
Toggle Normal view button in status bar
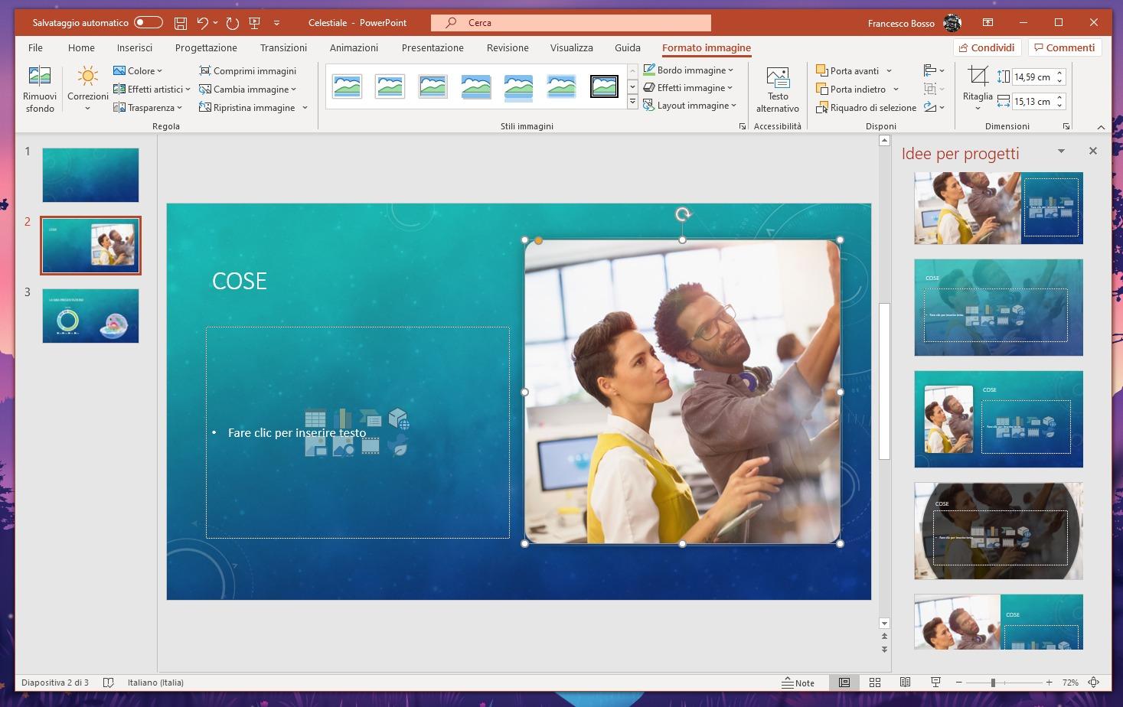pyautogui.click(x=844, y=683)
